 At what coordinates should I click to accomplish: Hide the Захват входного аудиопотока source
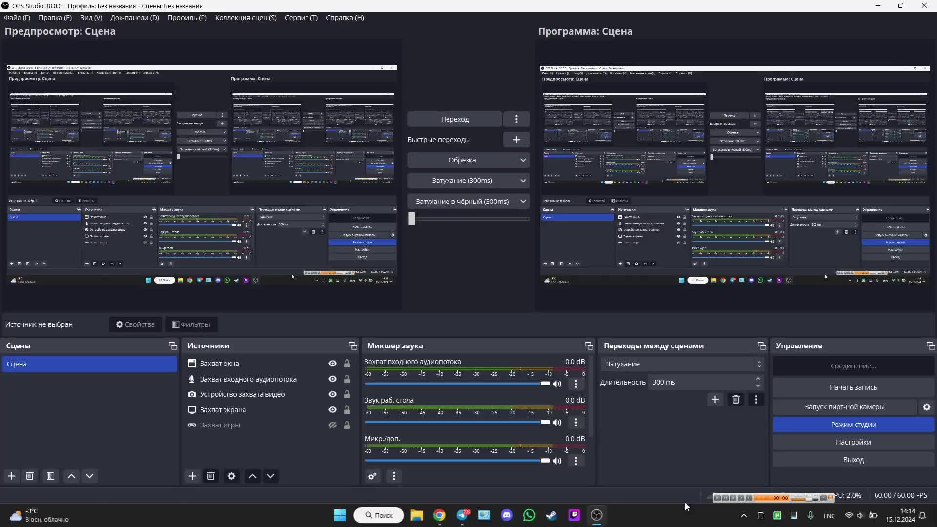332,379
